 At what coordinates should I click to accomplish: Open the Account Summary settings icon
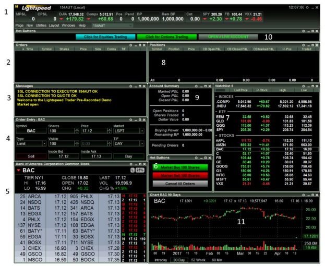point(196,86)
